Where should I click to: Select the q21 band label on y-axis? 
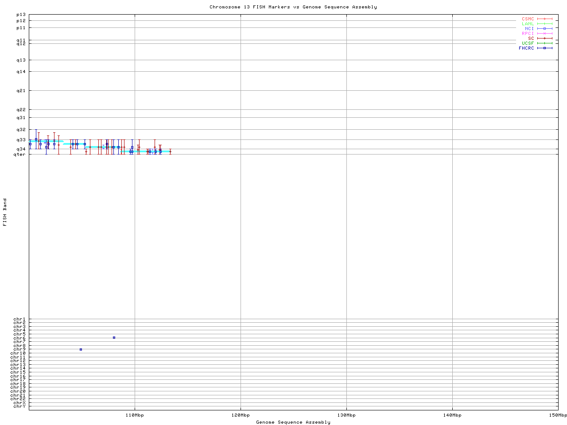(x=21, y=91)
